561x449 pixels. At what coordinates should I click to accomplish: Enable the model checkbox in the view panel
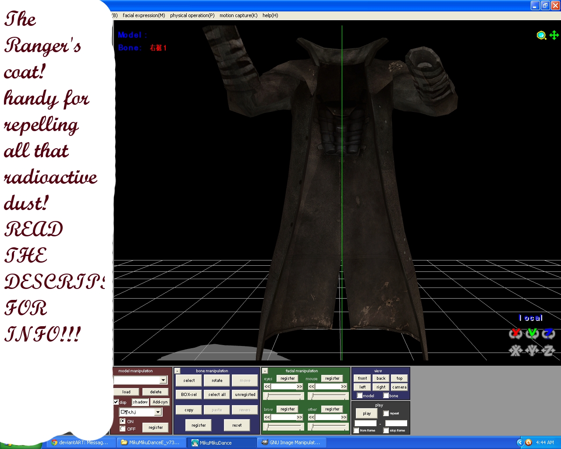[360, 396]
